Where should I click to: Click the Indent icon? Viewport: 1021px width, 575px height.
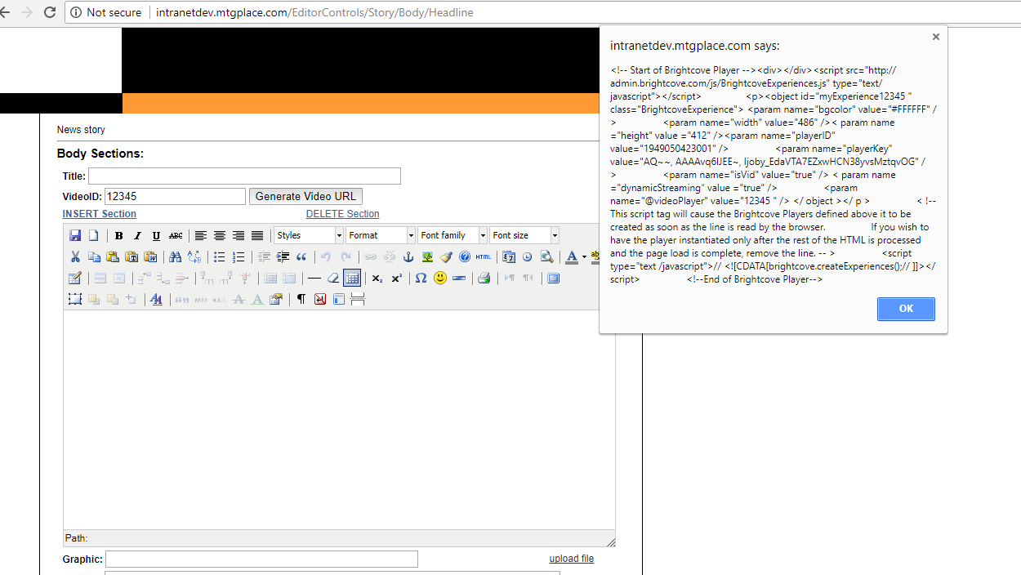[x=283, y=256]
